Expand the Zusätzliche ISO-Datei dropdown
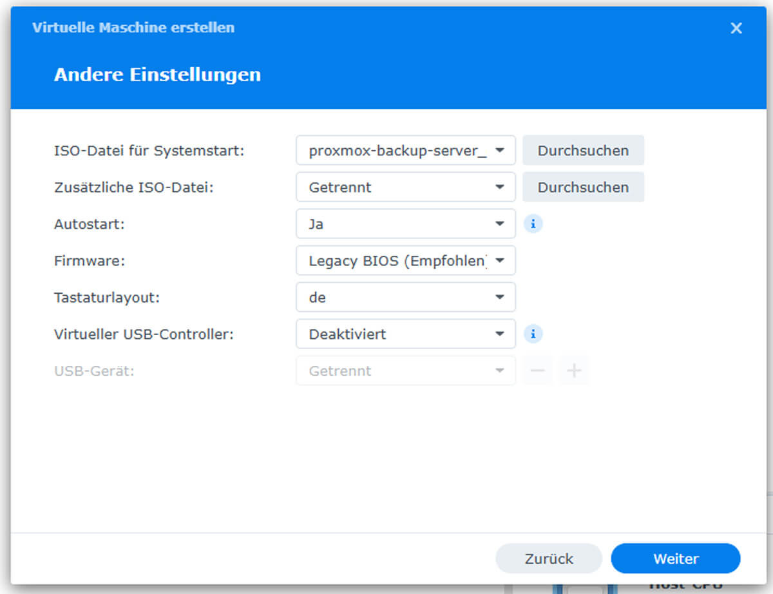This screenshot has height=594, width=773. click(406, 187)
